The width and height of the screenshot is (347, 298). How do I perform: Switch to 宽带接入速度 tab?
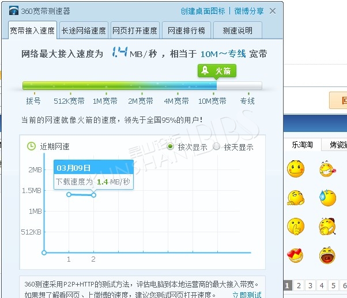(32, 31)
